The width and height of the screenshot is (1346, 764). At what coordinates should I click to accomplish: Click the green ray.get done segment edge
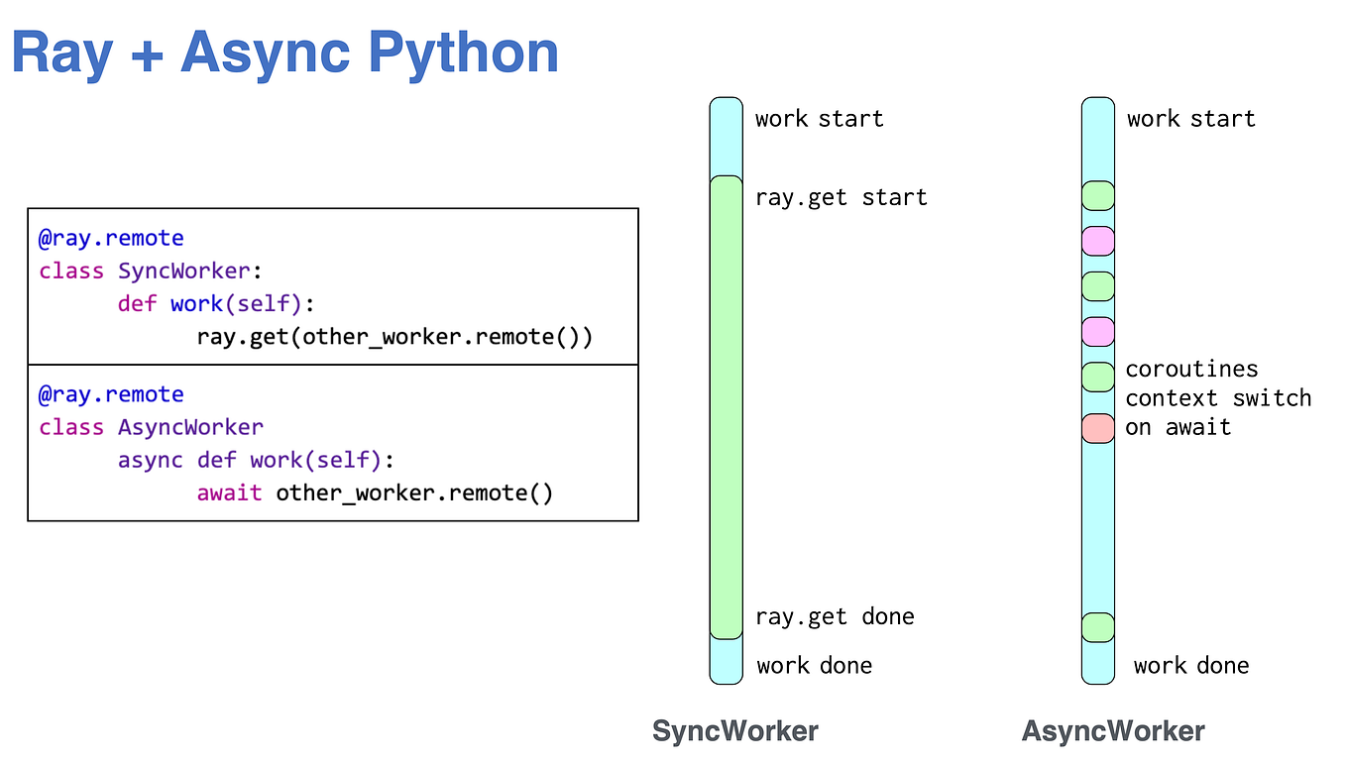click(x=725, y=627)
